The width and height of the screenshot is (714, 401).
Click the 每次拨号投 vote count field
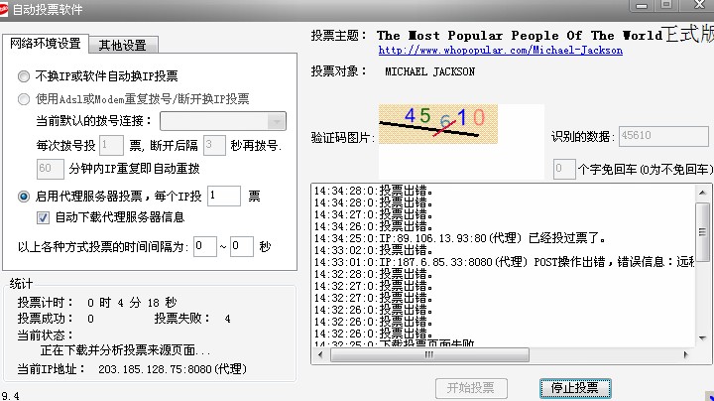(111, 146)
